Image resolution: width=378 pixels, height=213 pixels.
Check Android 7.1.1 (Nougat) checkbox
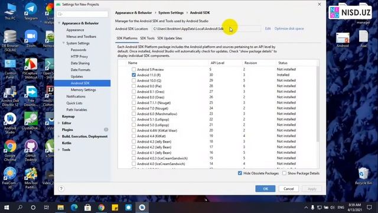pyautogui.click(x=134, y=102)
